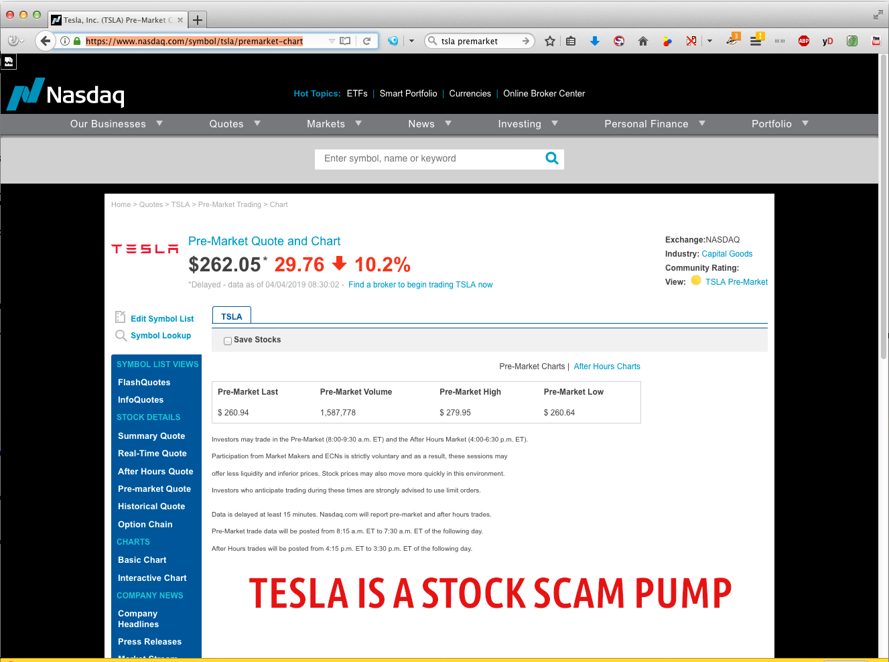Click the site info circle icon

[65, 41]
